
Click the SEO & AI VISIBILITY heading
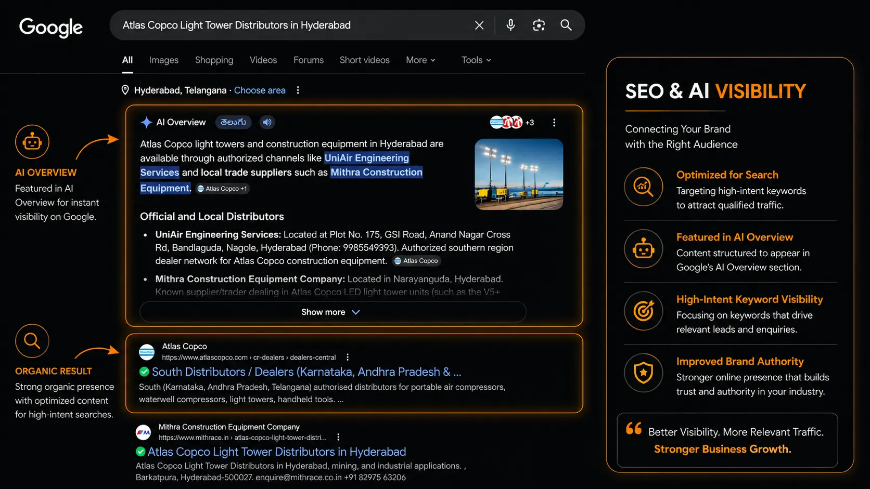tap(715, 91)
